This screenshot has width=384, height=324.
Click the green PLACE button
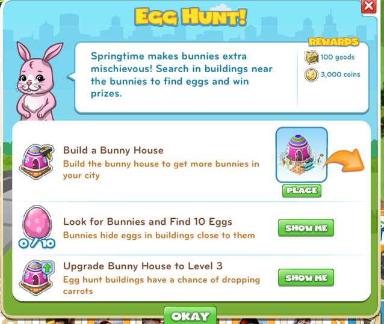click(x=302, y=191)
